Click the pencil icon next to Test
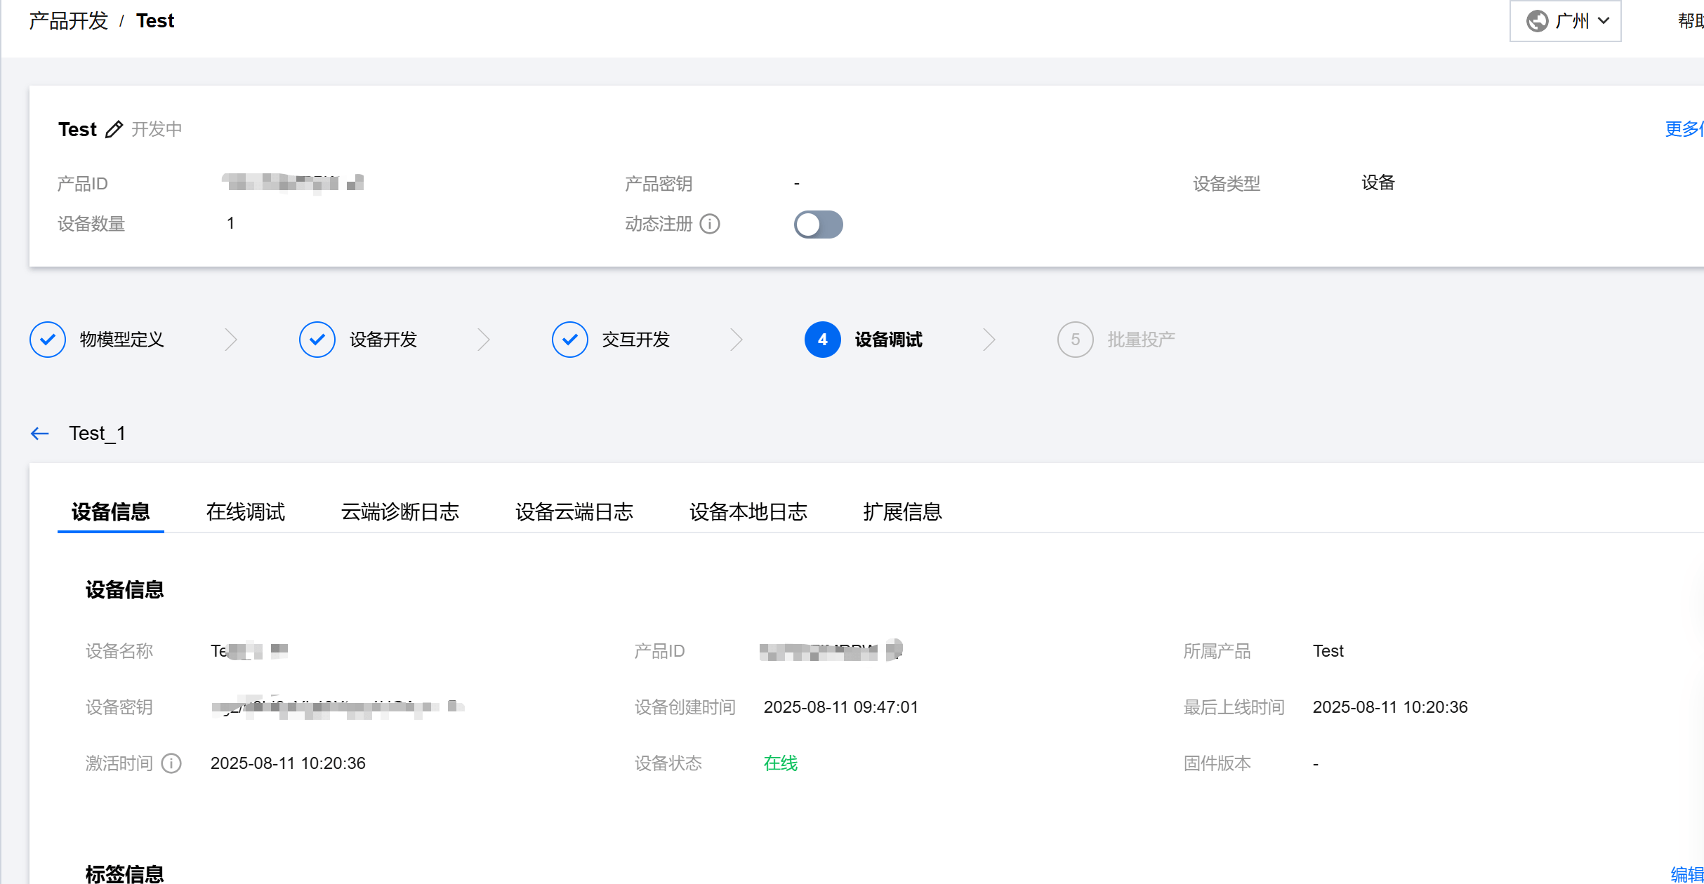The height and width of the screenshot is (884, 1704). coord(114,130)
